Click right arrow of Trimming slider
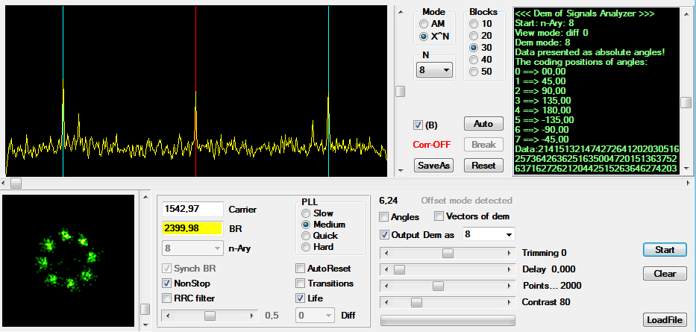This screenshot has height=332, width=696. click(509, 253)
